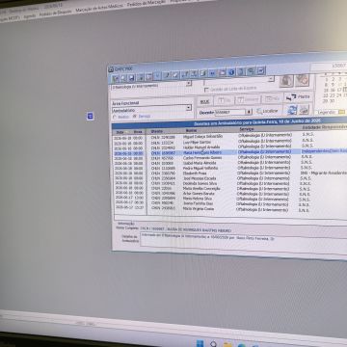Image resolution: width=347 pixels, height=347 pixels.
Task: Expand the Oftalmologia service dropdown
Action: coord(189,83)
